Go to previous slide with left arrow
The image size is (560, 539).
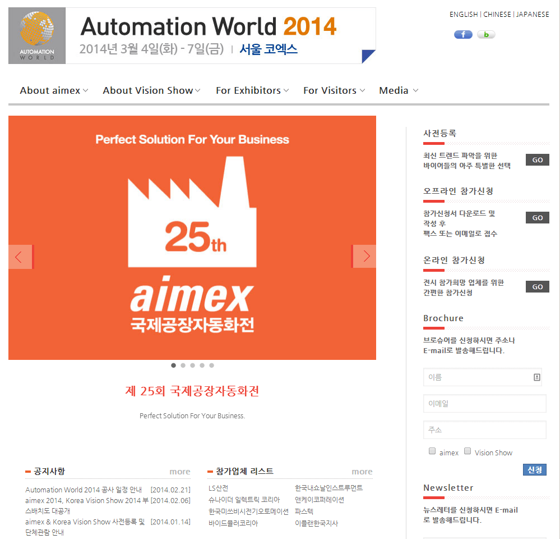point(21,257)
